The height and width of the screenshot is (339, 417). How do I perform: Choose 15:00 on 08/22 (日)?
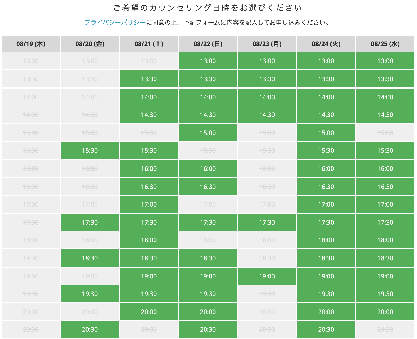click(x=208, y=133)
